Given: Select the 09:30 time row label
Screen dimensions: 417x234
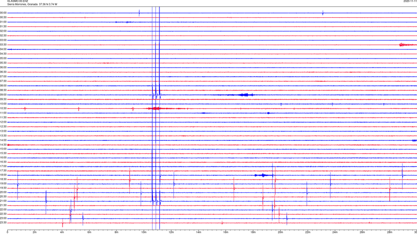Looking at the screenshot, I should 3,99.
